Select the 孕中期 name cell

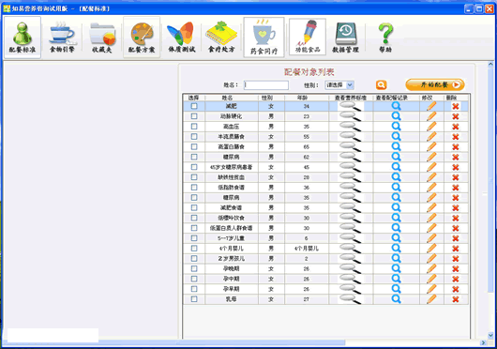point(232,279)
